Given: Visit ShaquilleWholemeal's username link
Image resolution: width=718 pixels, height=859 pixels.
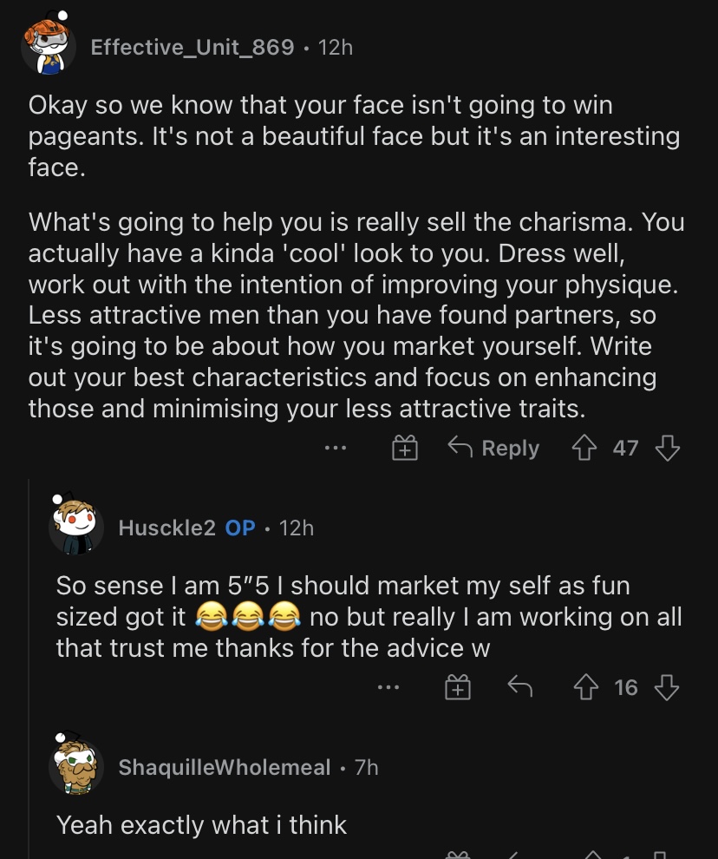Looking at the screenshot, I should click(x=225, y=767).
